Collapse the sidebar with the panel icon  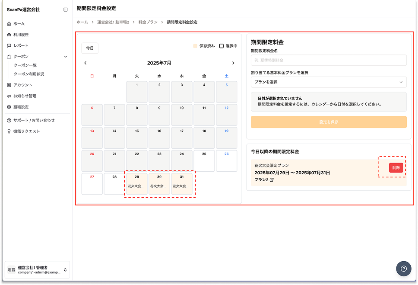pos(65,10)
